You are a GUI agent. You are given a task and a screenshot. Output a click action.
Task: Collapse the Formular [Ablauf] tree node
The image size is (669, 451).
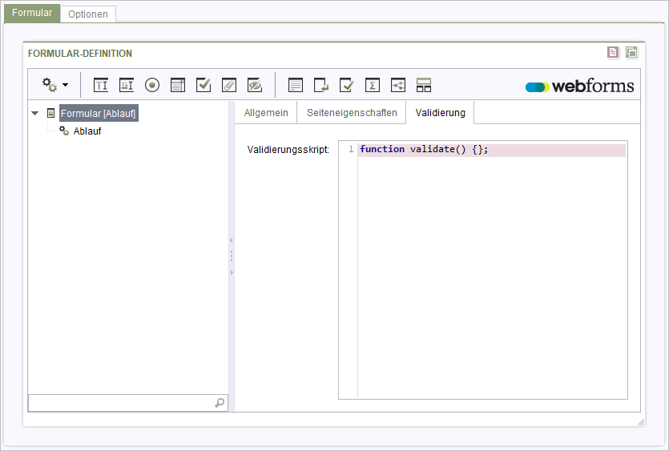(x=35, y=114)
